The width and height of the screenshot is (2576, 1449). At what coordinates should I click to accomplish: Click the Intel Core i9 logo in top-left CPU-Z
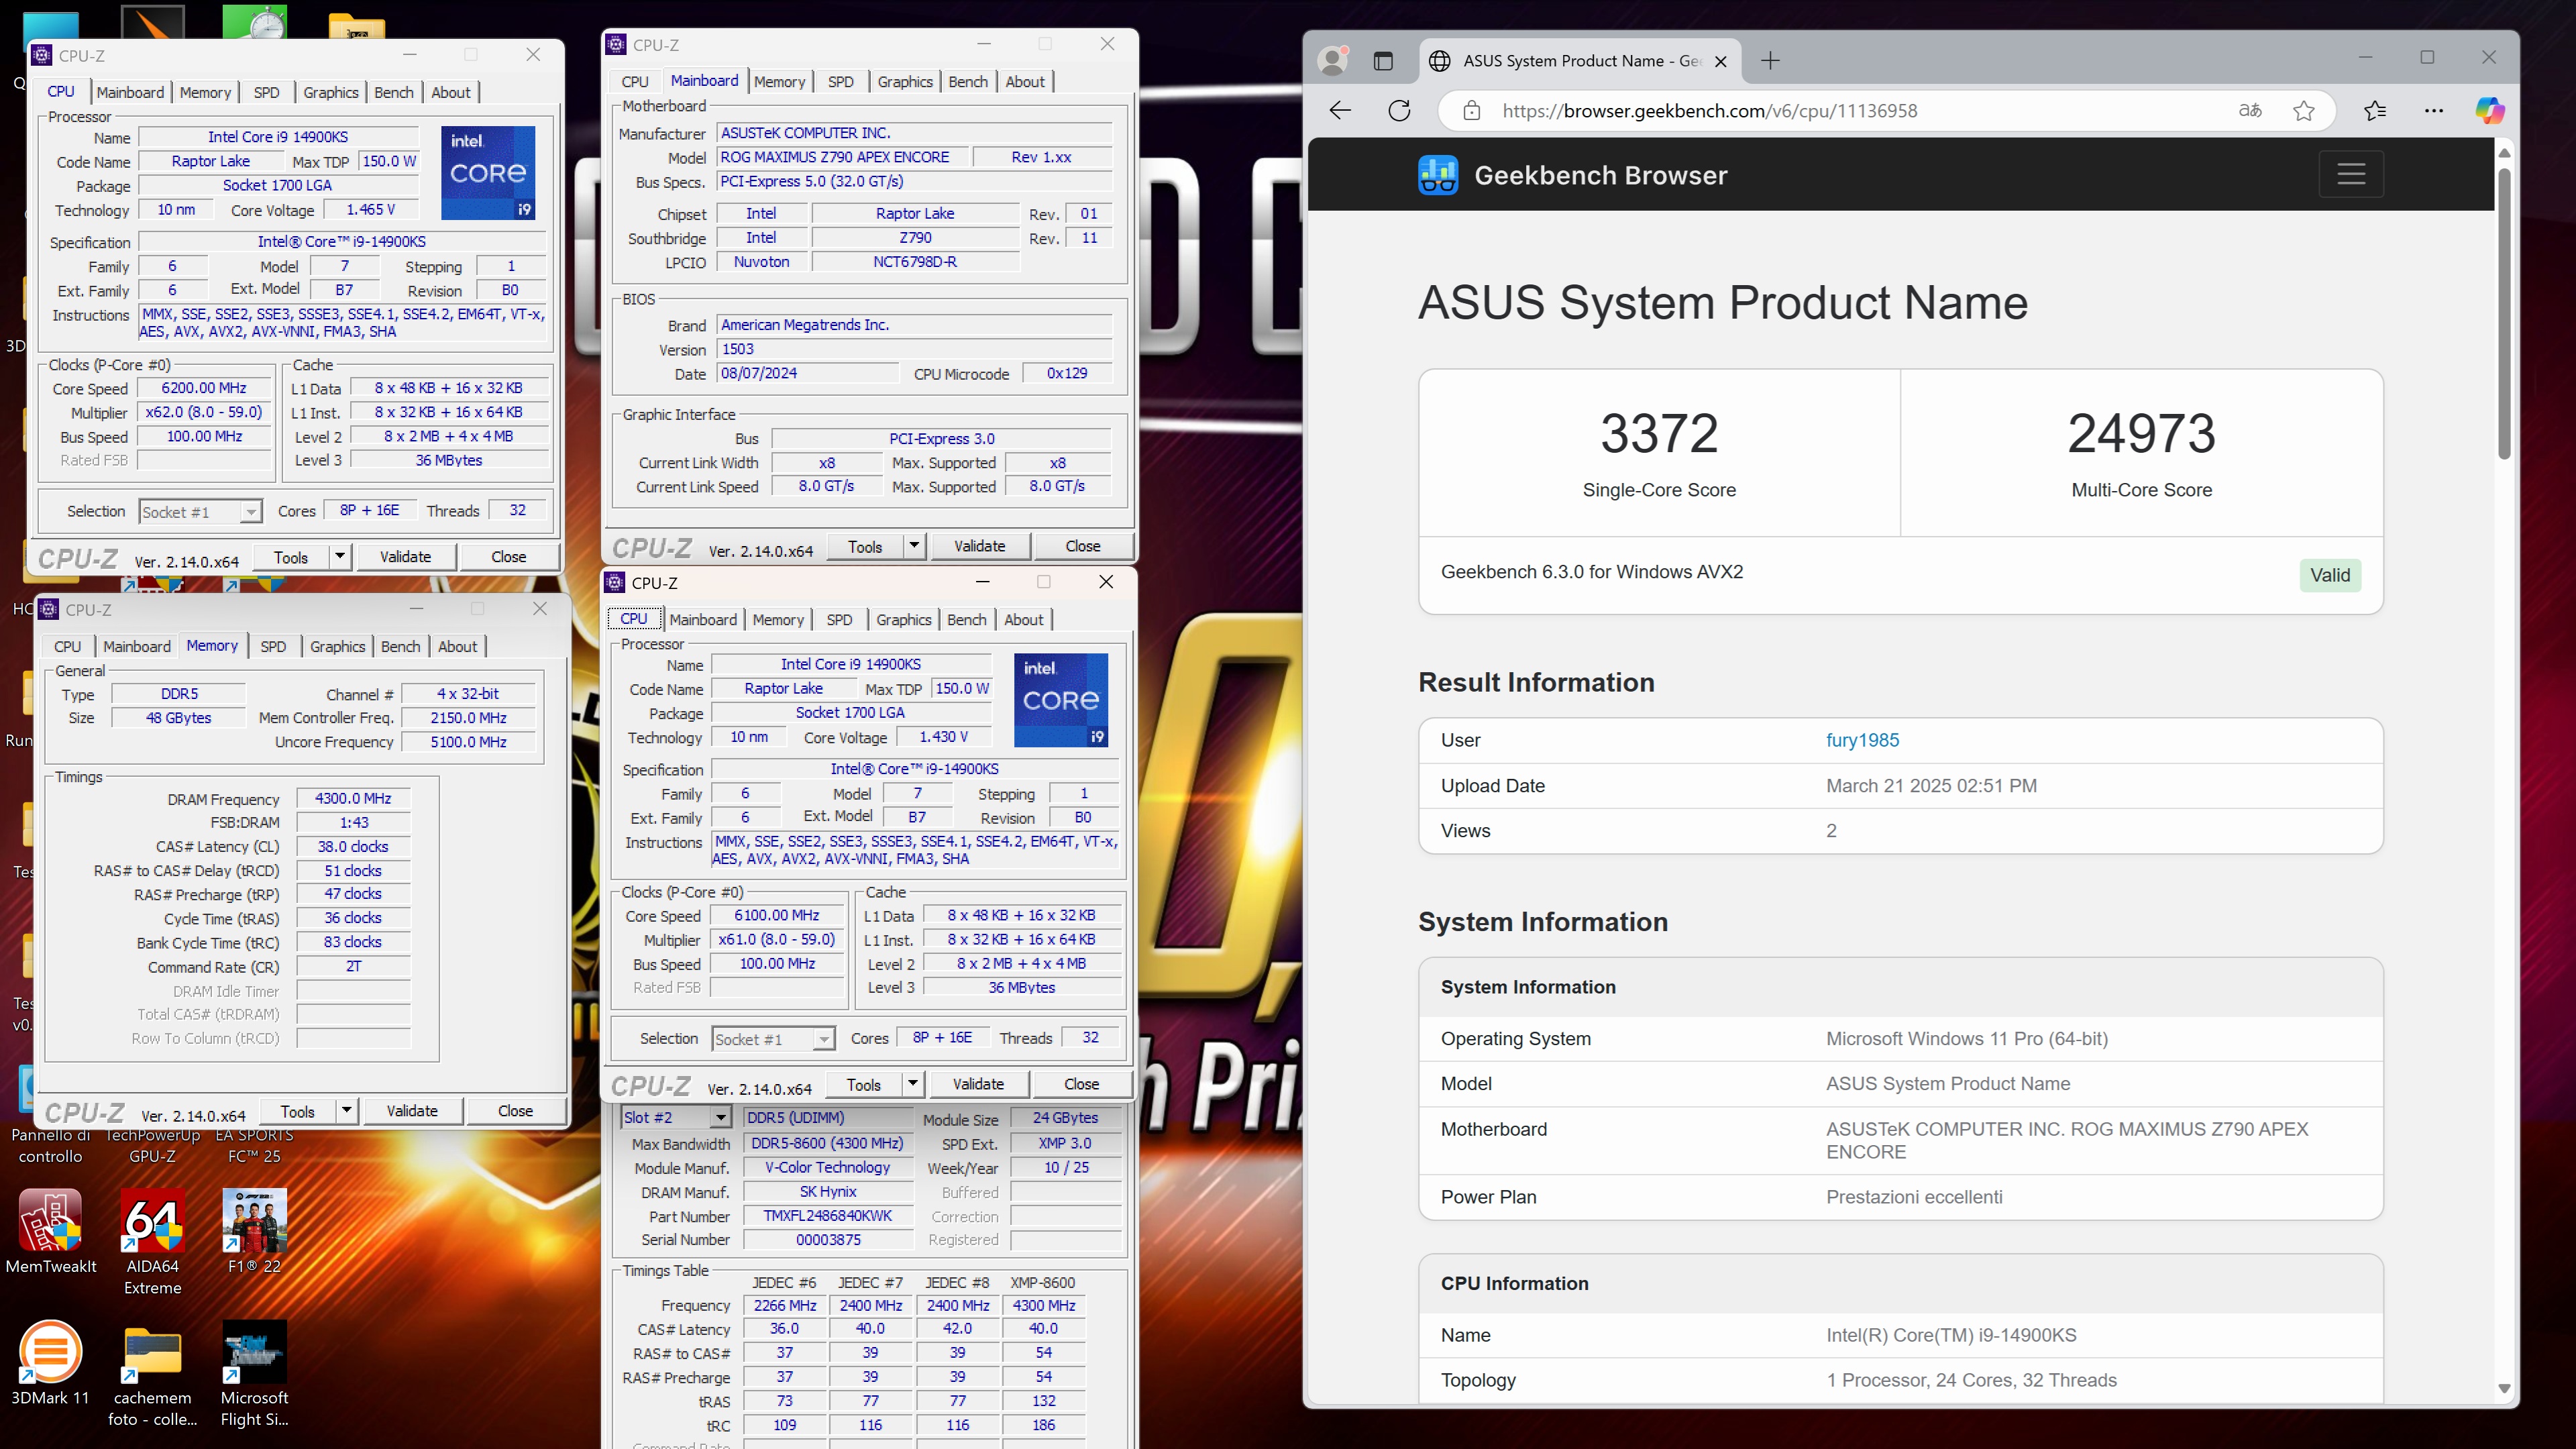[488, 173]
